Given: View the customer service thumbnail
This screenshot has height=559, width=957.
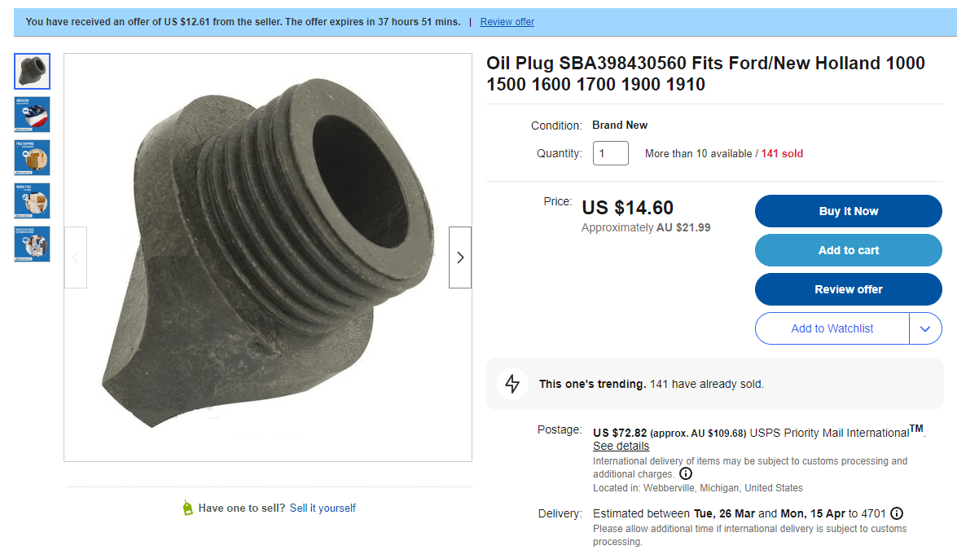Looking at the screenshot, I should coord(32,244).
